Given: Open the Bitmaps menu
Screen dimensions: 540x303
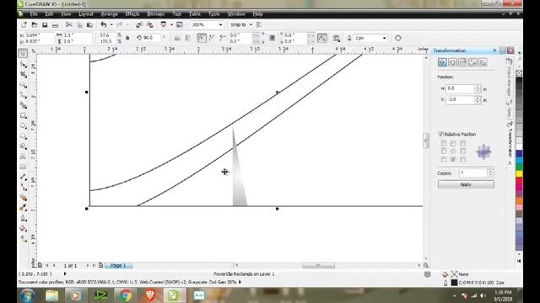Looking at the screenshot, I should click(155, 14).
